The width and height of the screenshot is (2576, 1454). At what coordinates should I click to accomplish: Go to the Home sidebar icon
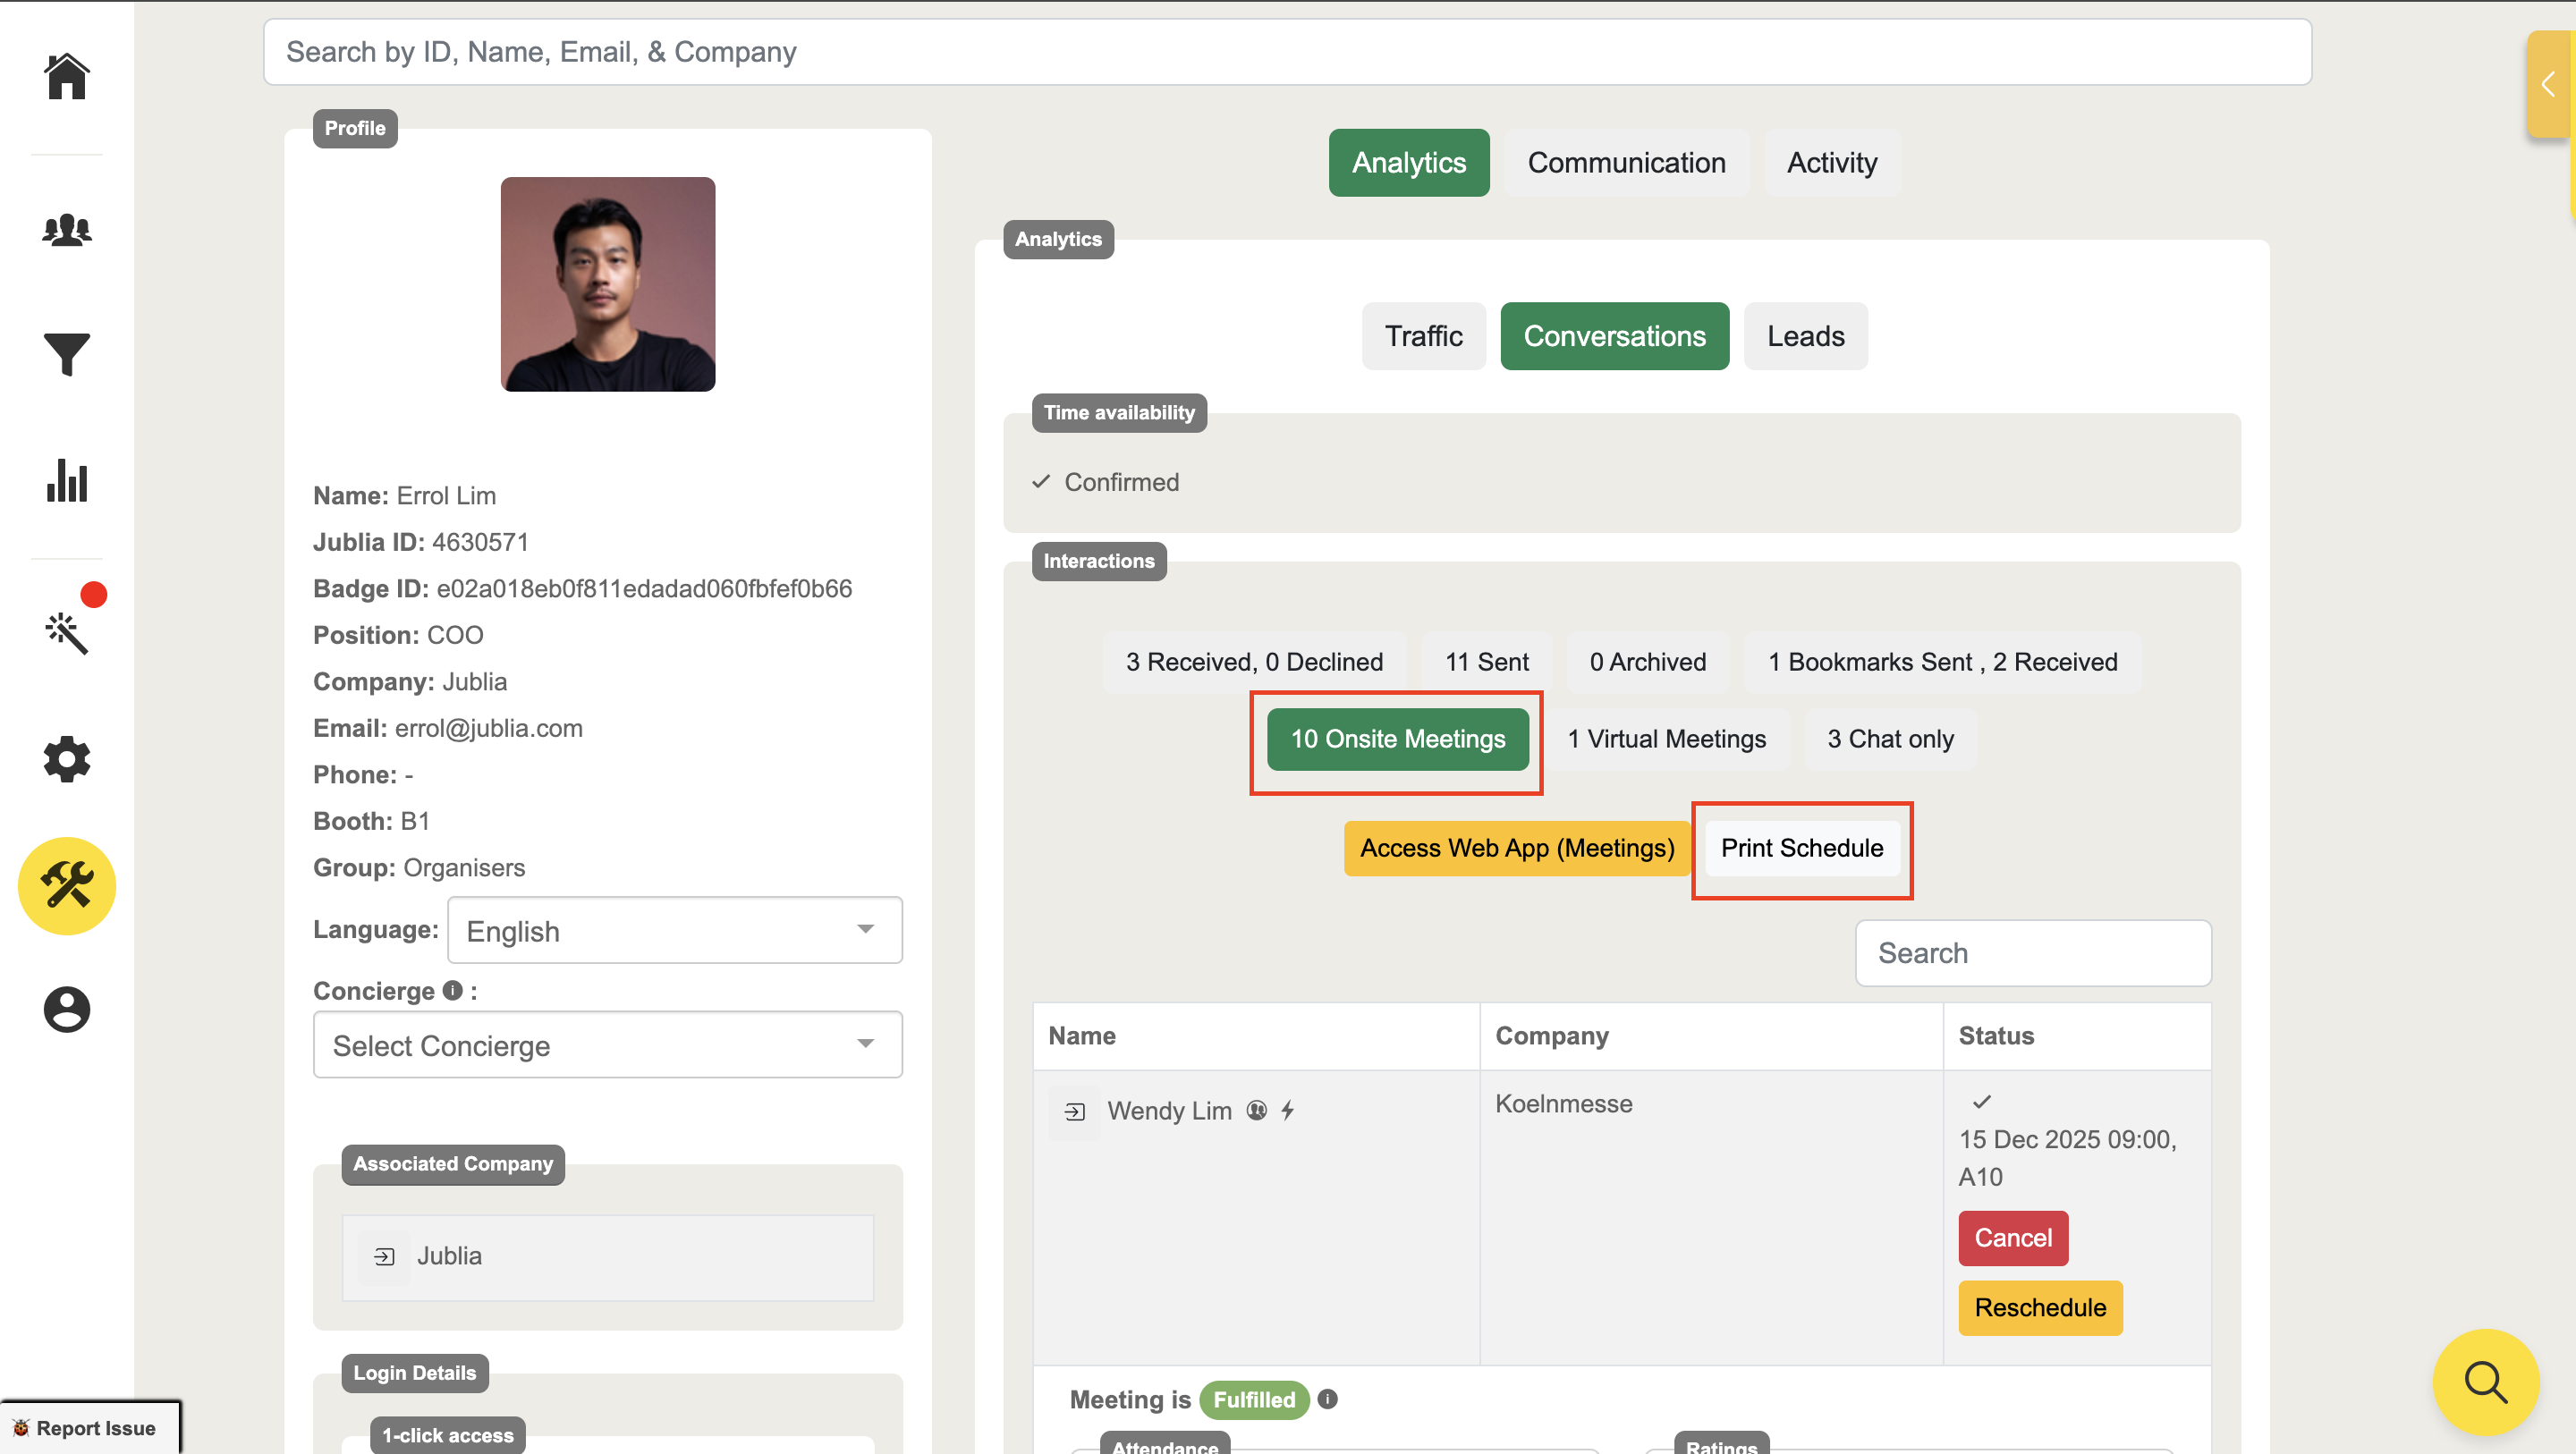pos(67,77)
